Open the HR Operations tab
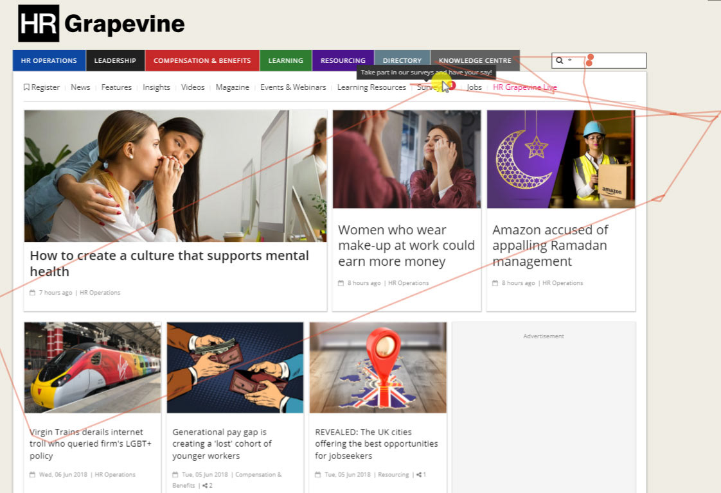This screenshot has height=493, width=721. coord(49,60)
